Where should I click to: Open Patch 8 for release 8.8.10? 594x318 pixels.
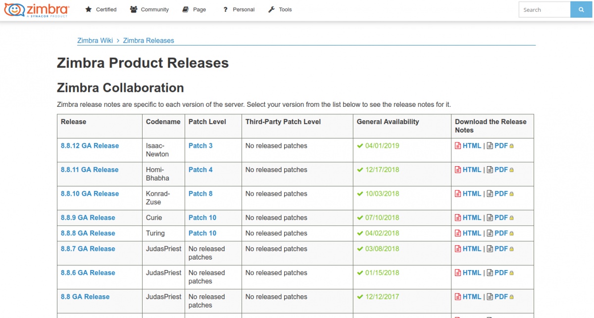pyautogui.click(x=200, y=194)
